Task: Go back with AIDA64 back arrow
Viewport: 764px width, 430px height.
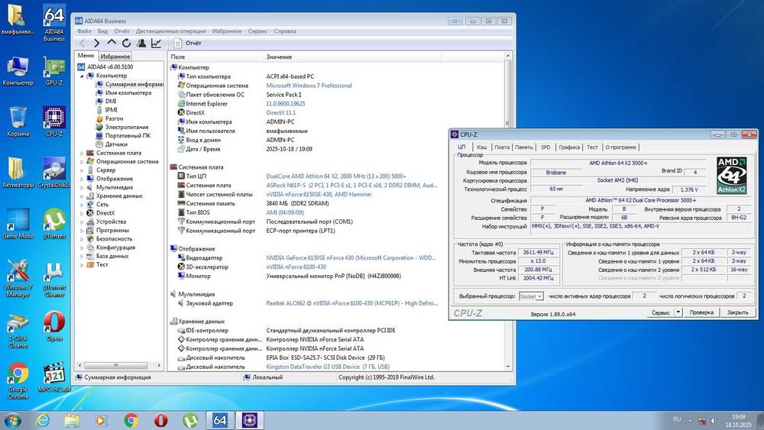Action: [83, 44]
